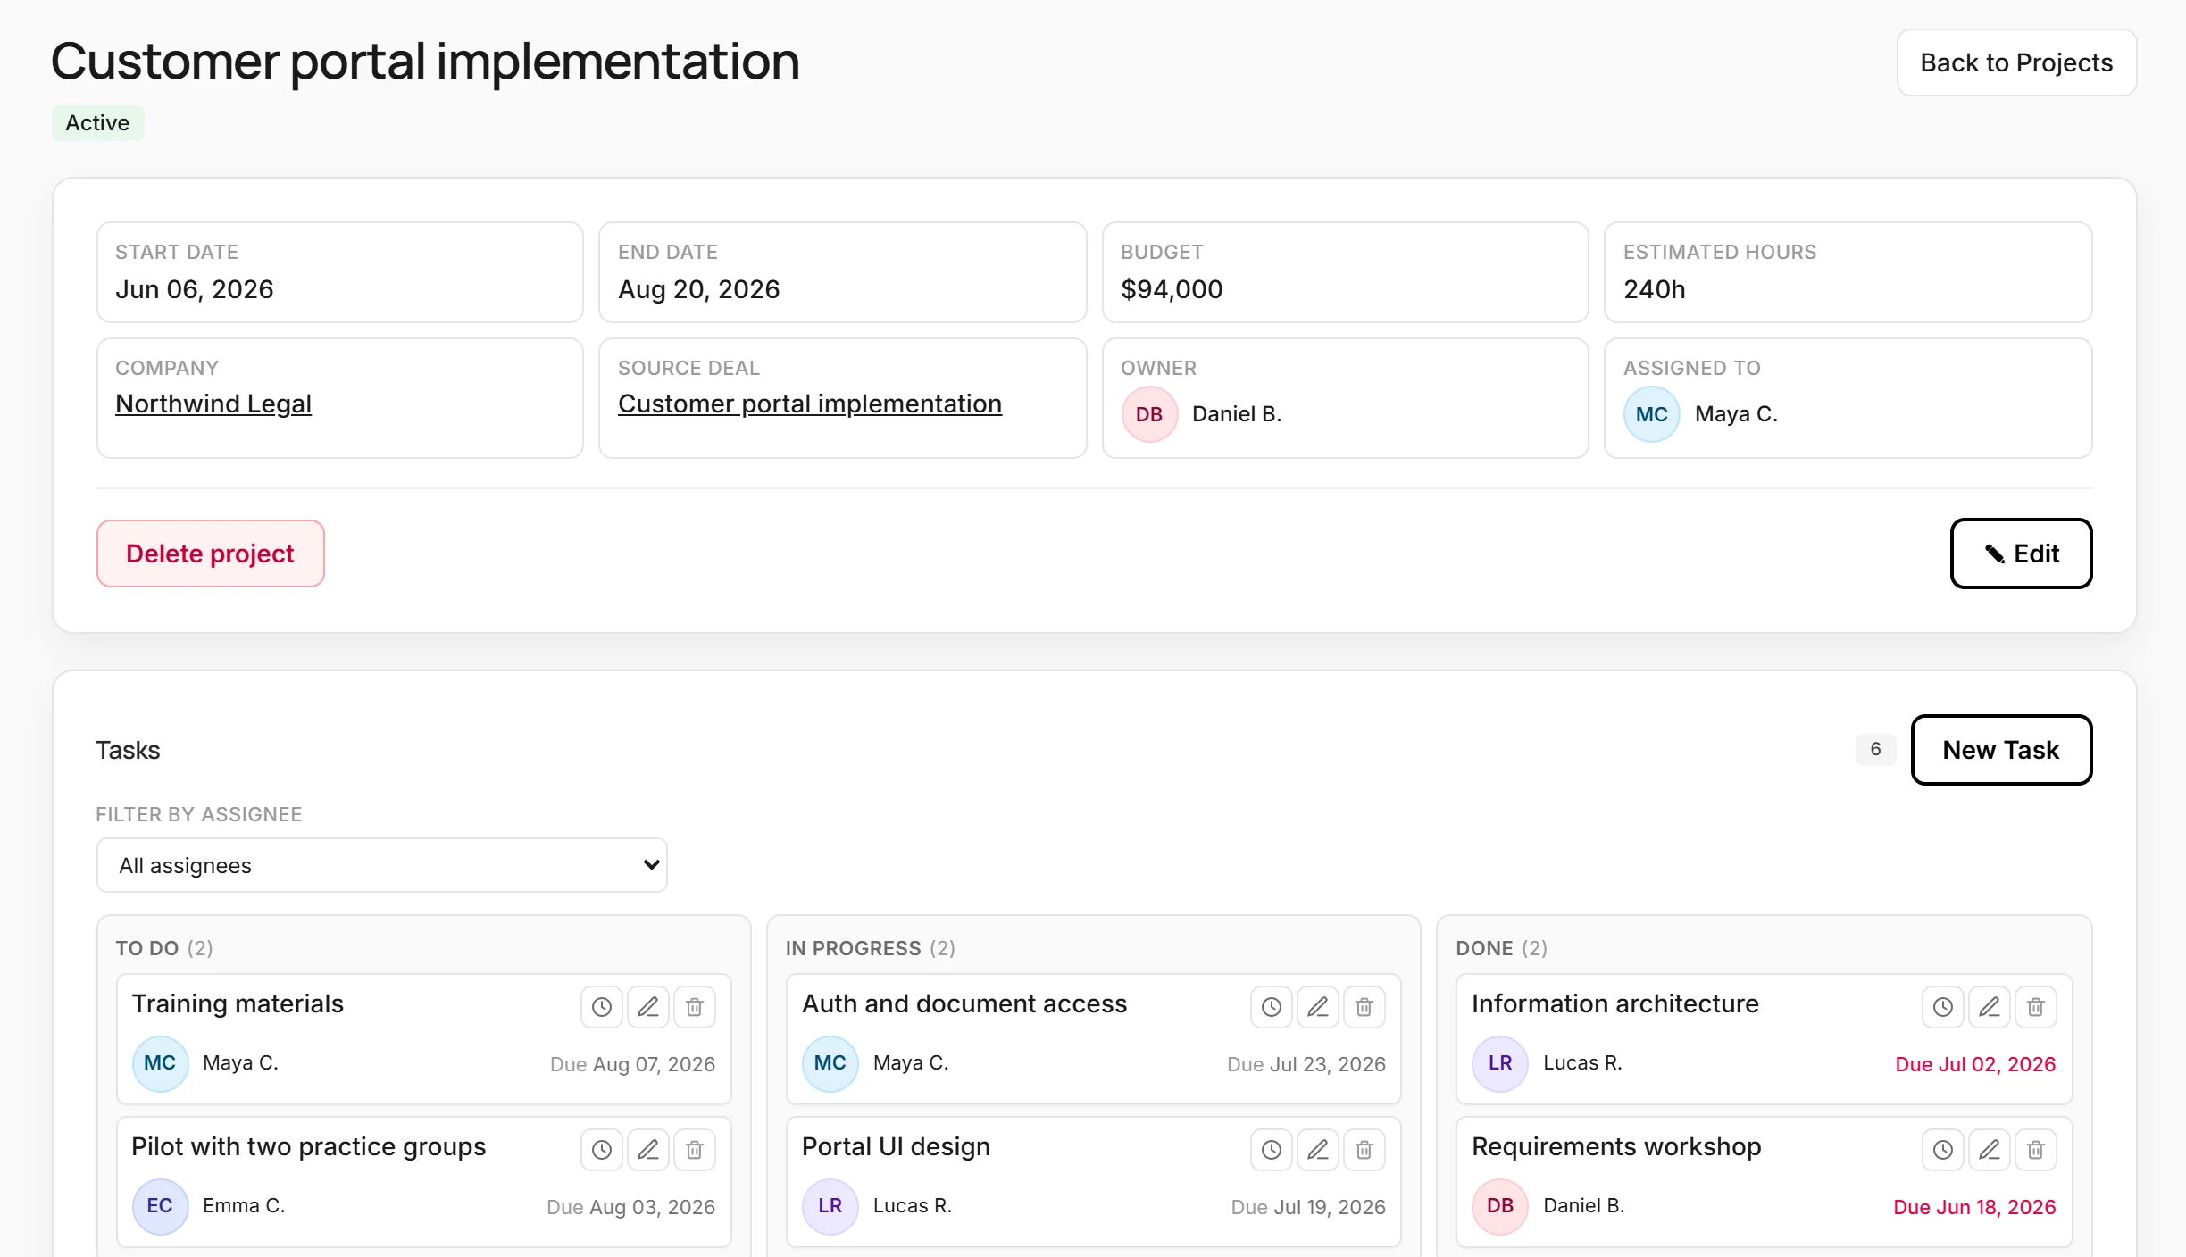The height and width of the screenshot is (1257, 2186).
Task: Edit Auth and document access task
Action: [x=1318, y=1007]
